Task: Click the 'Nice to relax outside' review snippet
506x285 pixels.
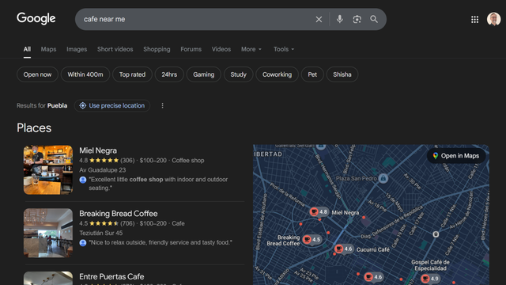Action: pyautogui.click(x=160, y=242)
